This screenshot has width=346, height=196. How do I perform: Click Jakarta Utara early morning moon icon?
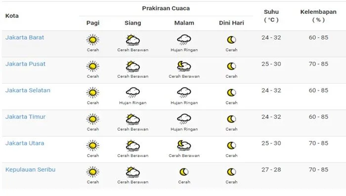(231, 145)
